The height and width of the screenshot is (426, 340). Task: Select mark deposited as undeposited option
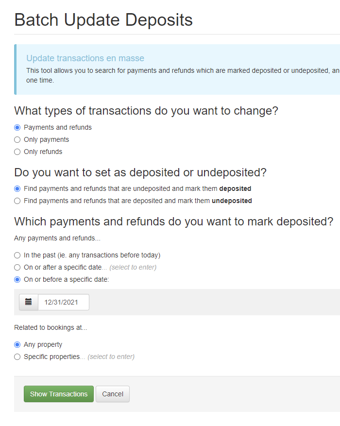[17, 201]
